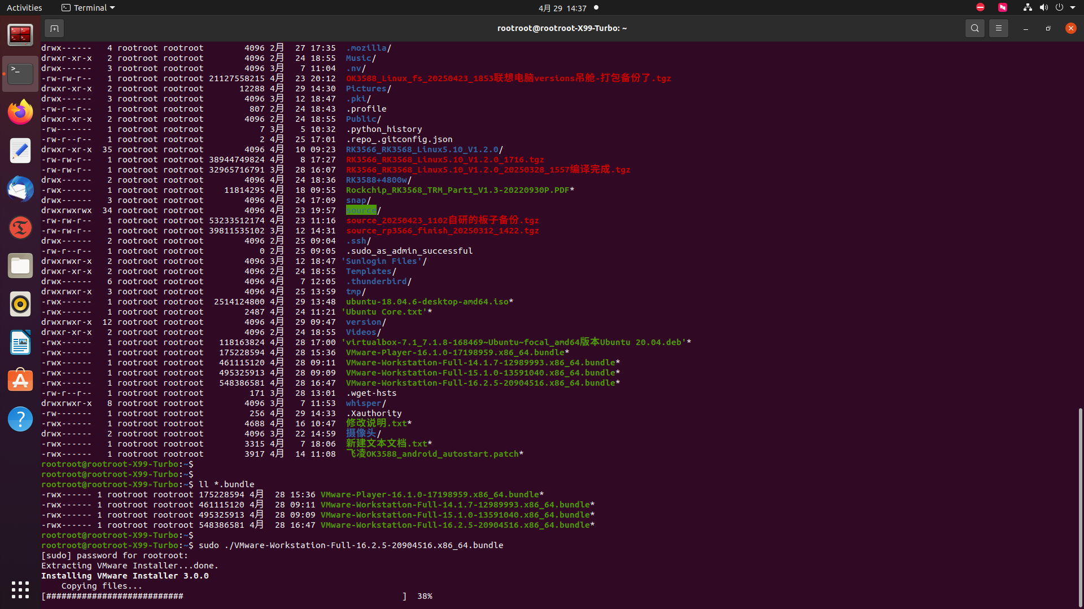This screenshot has height=609, width=1084.
Task: Launch Firefox from the dock
Action: point(20,112)
